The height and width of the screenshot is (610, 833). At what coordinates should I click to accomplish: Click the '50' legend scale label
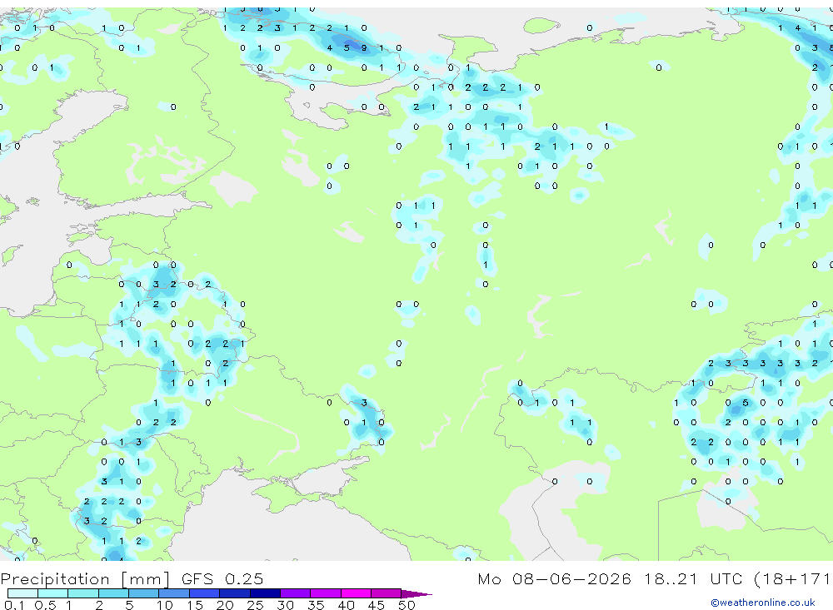click(407, 605)
